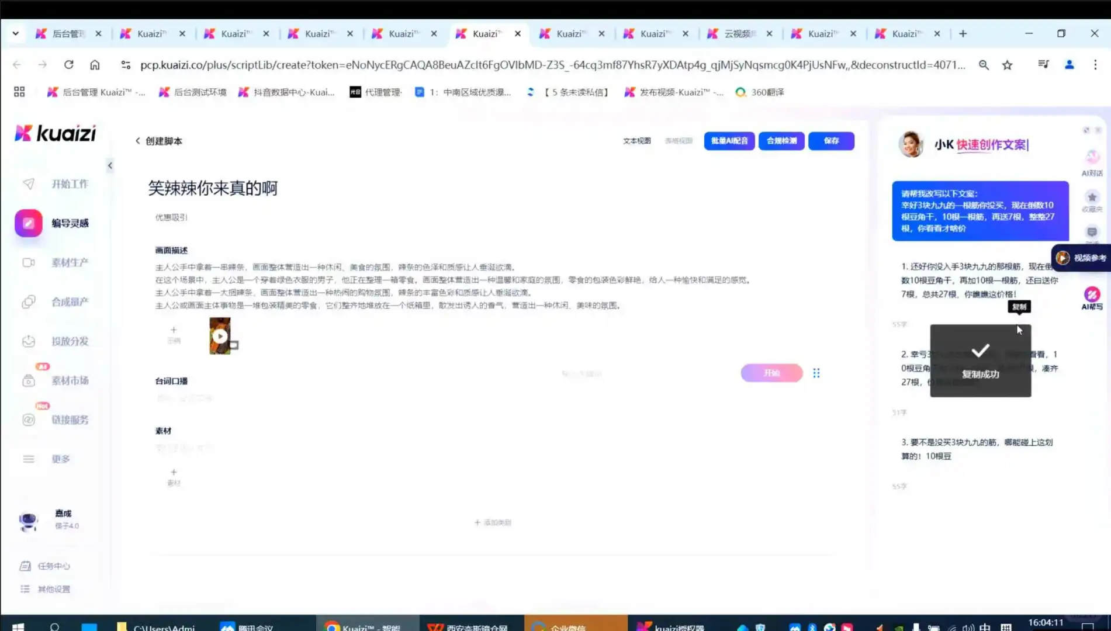Click the 批量AI配音 button

729,140
